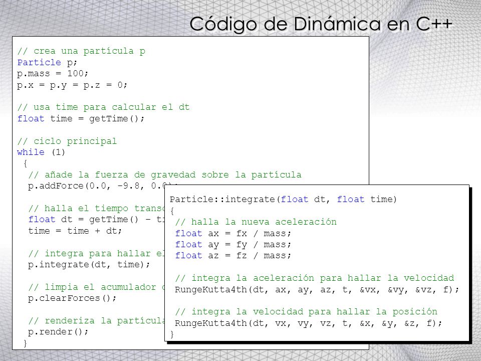Click the line "p.mass = 100;"

[x=53, y=74]
